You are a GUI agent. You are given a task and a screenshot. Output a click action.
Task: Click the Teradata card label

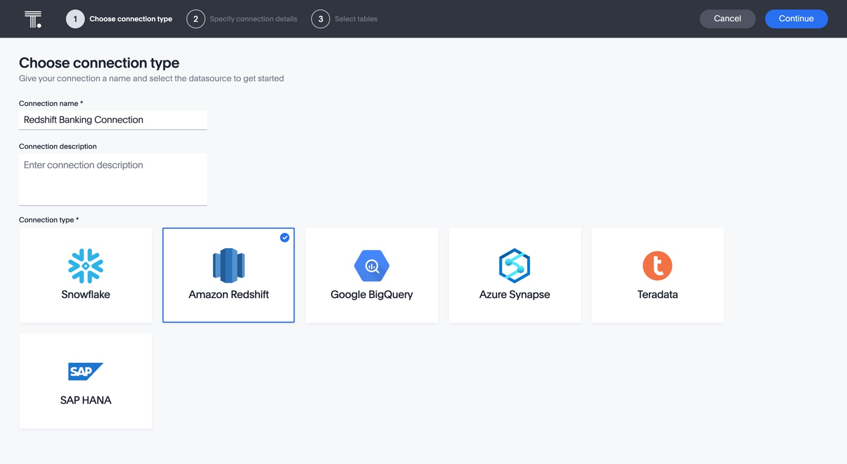(x=658, y=295)
